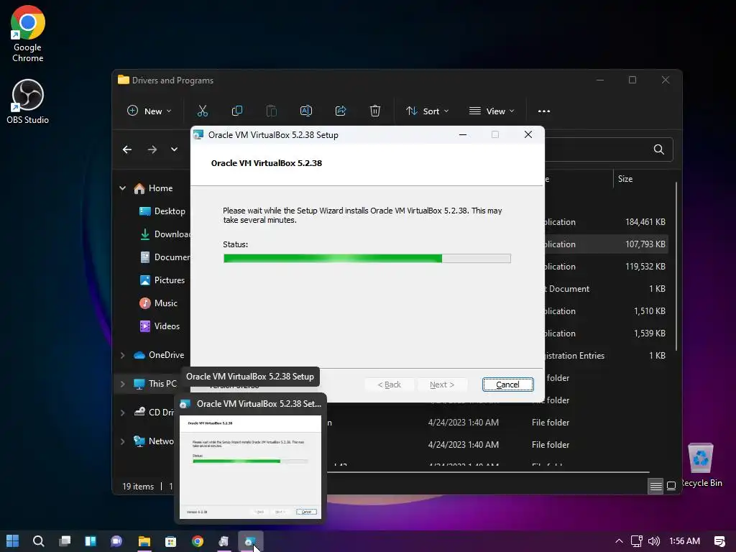
Task: Select Videos in the navigation pane
Action: click(x=160, y=326)
